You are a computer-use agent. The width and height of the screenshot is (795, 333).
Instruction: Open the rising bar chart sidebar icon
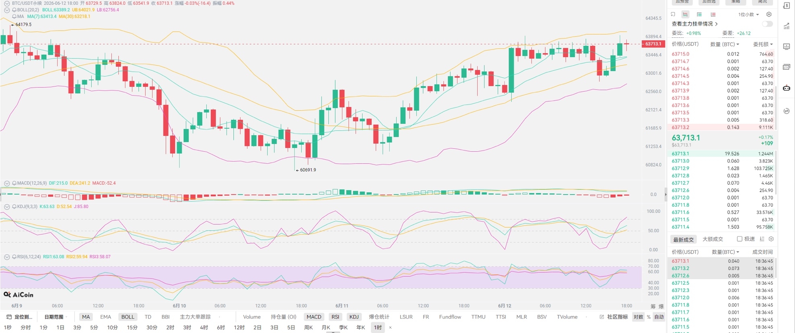pos(787,27)
